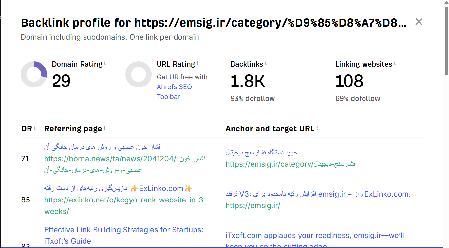Click the info icon beside URL Rating

197,63
